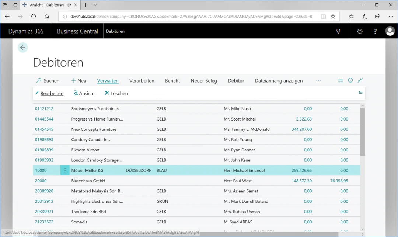Open customer number 20312912

pos(44,201)
